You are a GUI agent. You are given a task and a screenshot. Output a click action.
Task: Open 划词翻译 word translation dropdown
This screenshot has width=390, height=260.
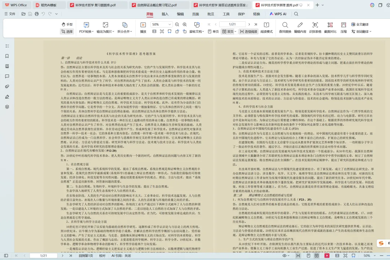[361, 31]
